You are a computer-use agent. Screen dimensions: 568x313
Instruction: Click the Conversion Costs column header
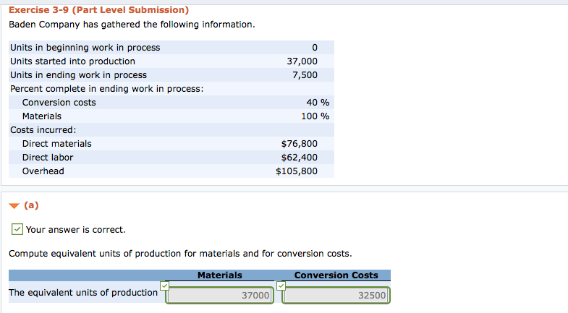pyautogui.click(x=336, y=275)
